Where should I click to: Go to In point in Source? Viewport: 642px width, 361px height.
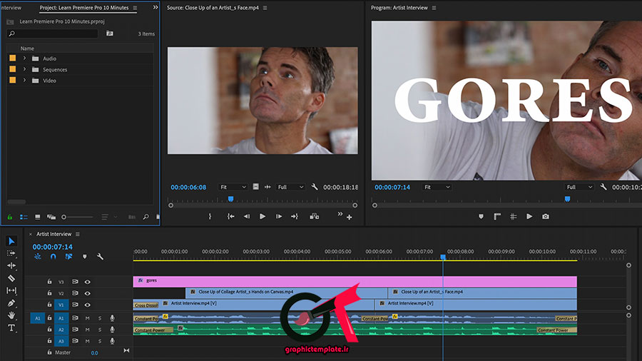click(x=231, y=216)
